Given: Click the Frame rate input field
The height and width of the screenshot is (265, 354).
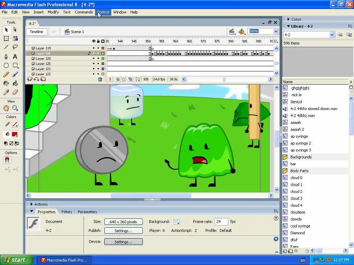Looking at the screenshot, I should (221, 222).
